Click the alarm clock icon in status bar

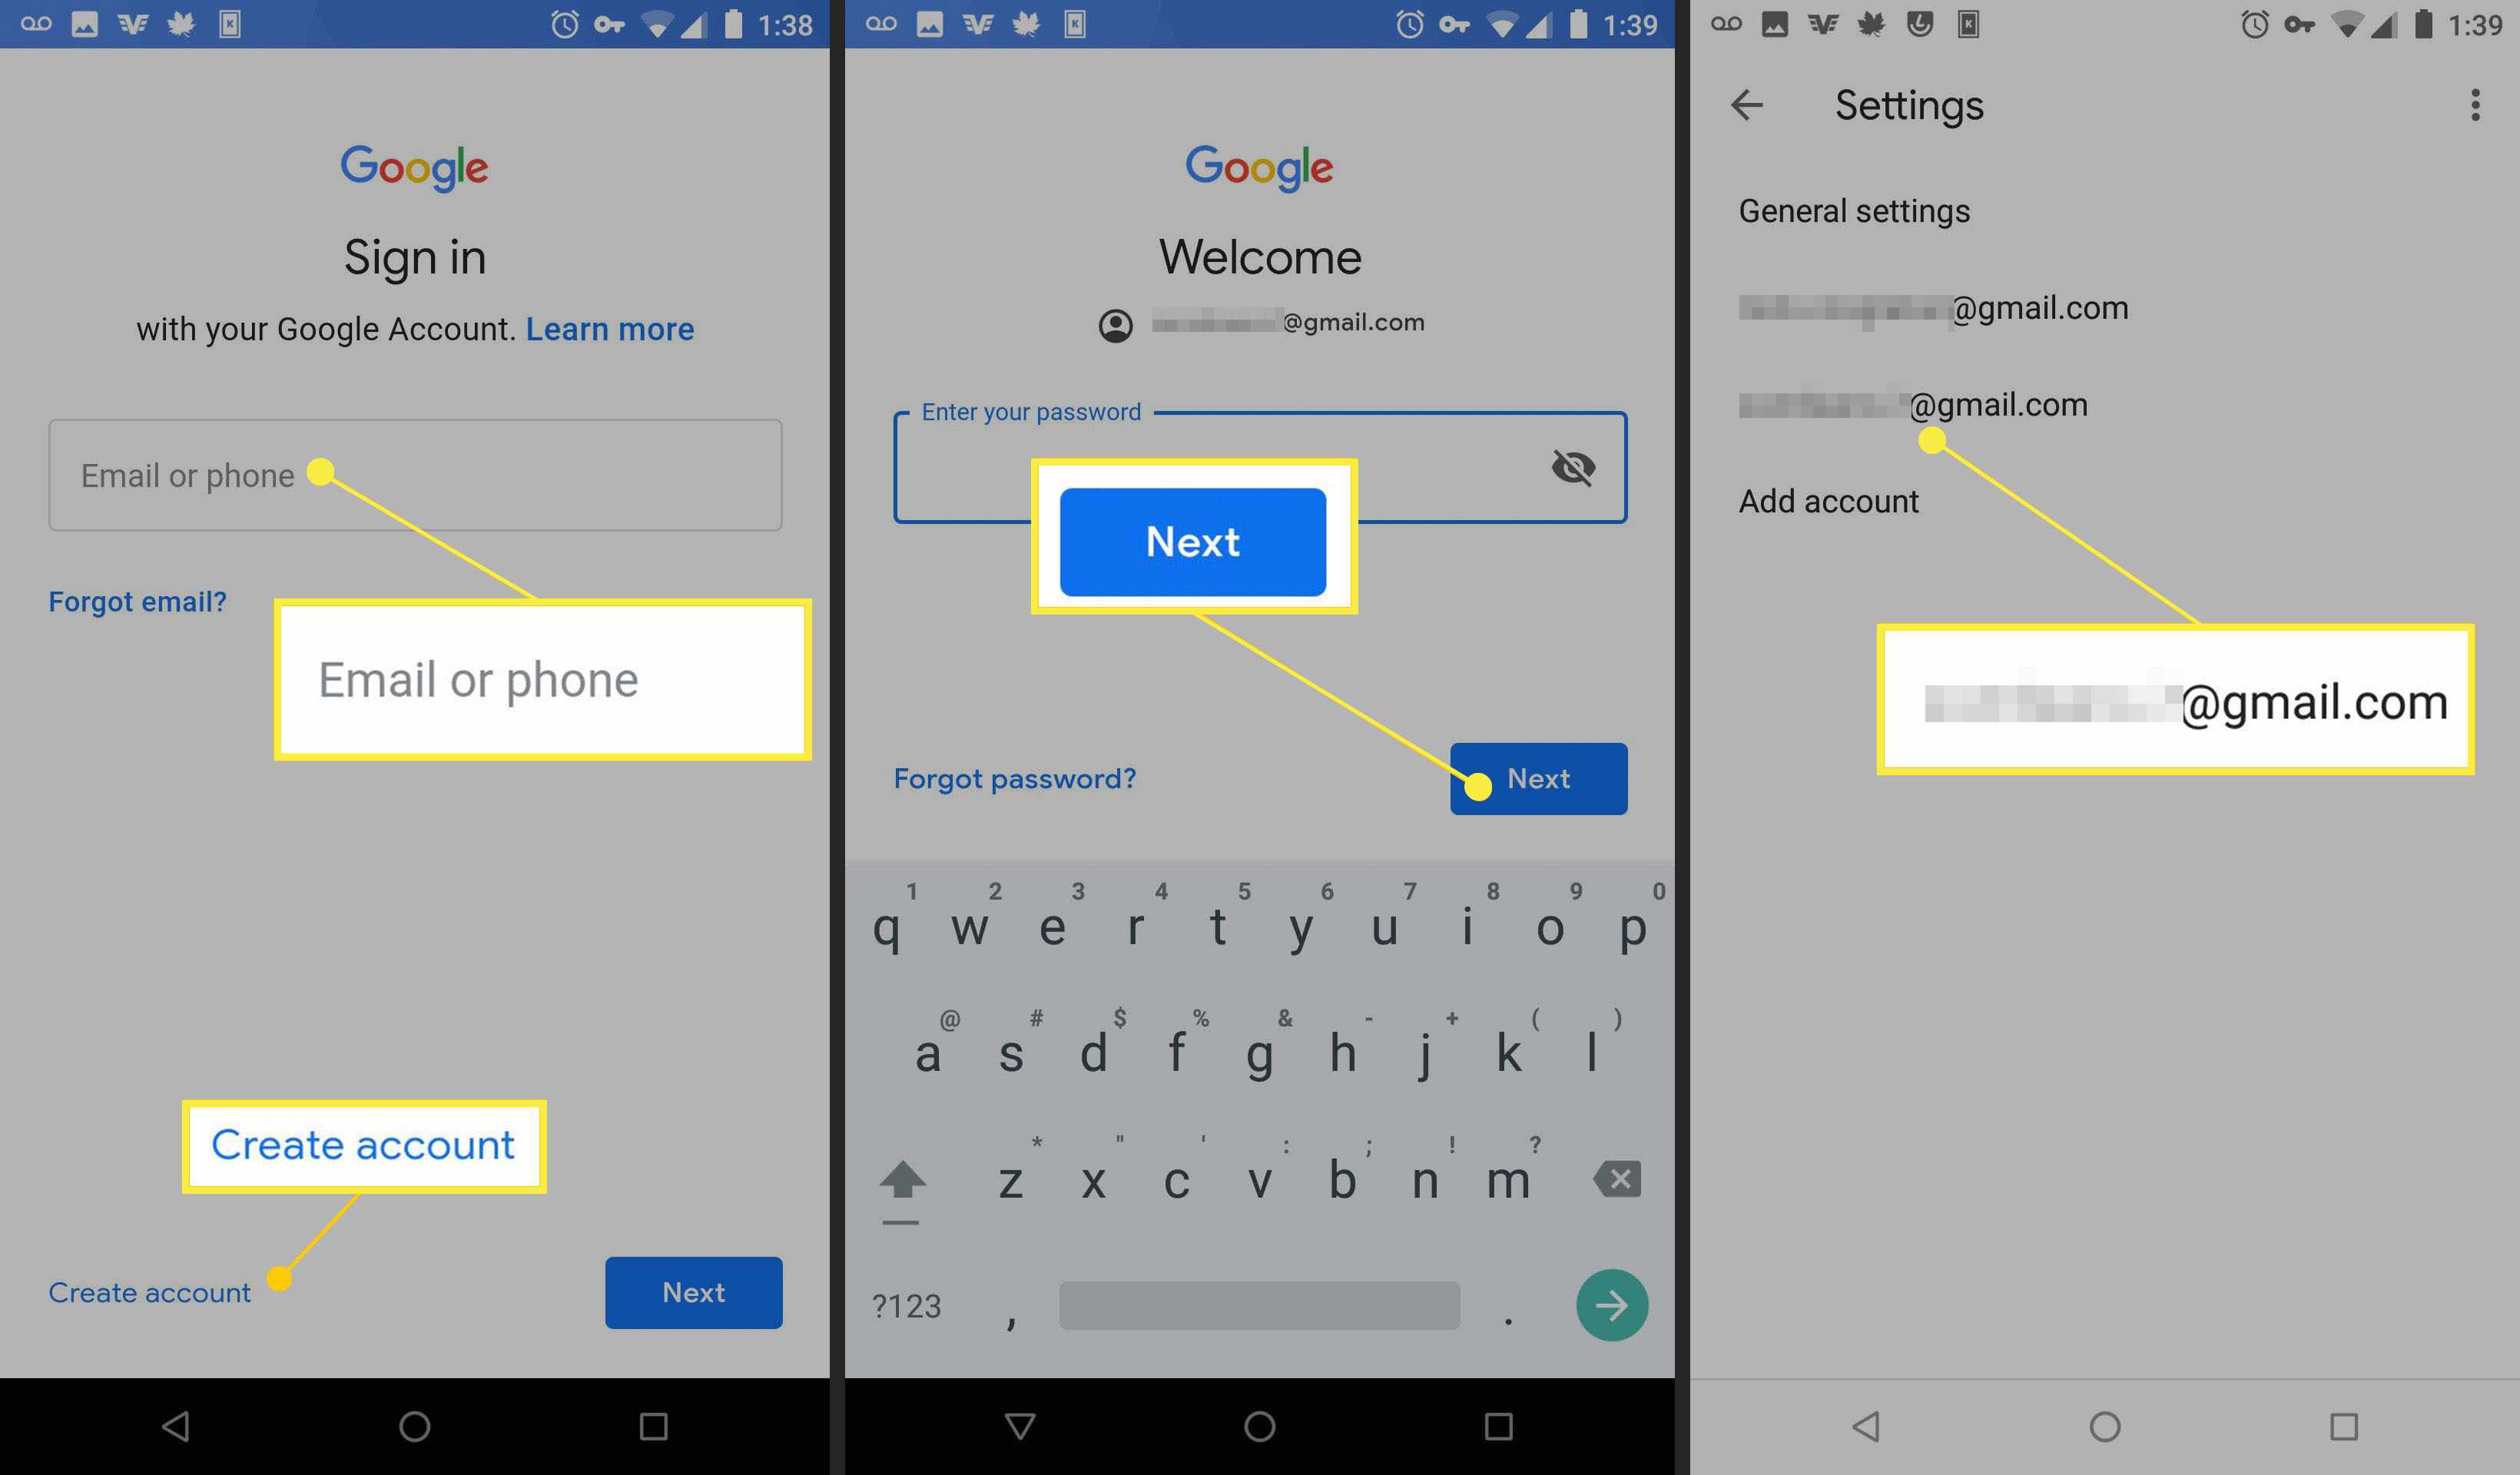[553, 23]
